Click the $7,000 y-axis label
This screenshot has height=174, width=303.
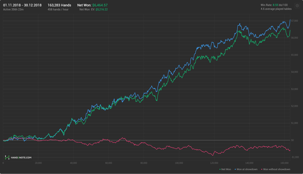pyautogui.click(x=294, y=21)
